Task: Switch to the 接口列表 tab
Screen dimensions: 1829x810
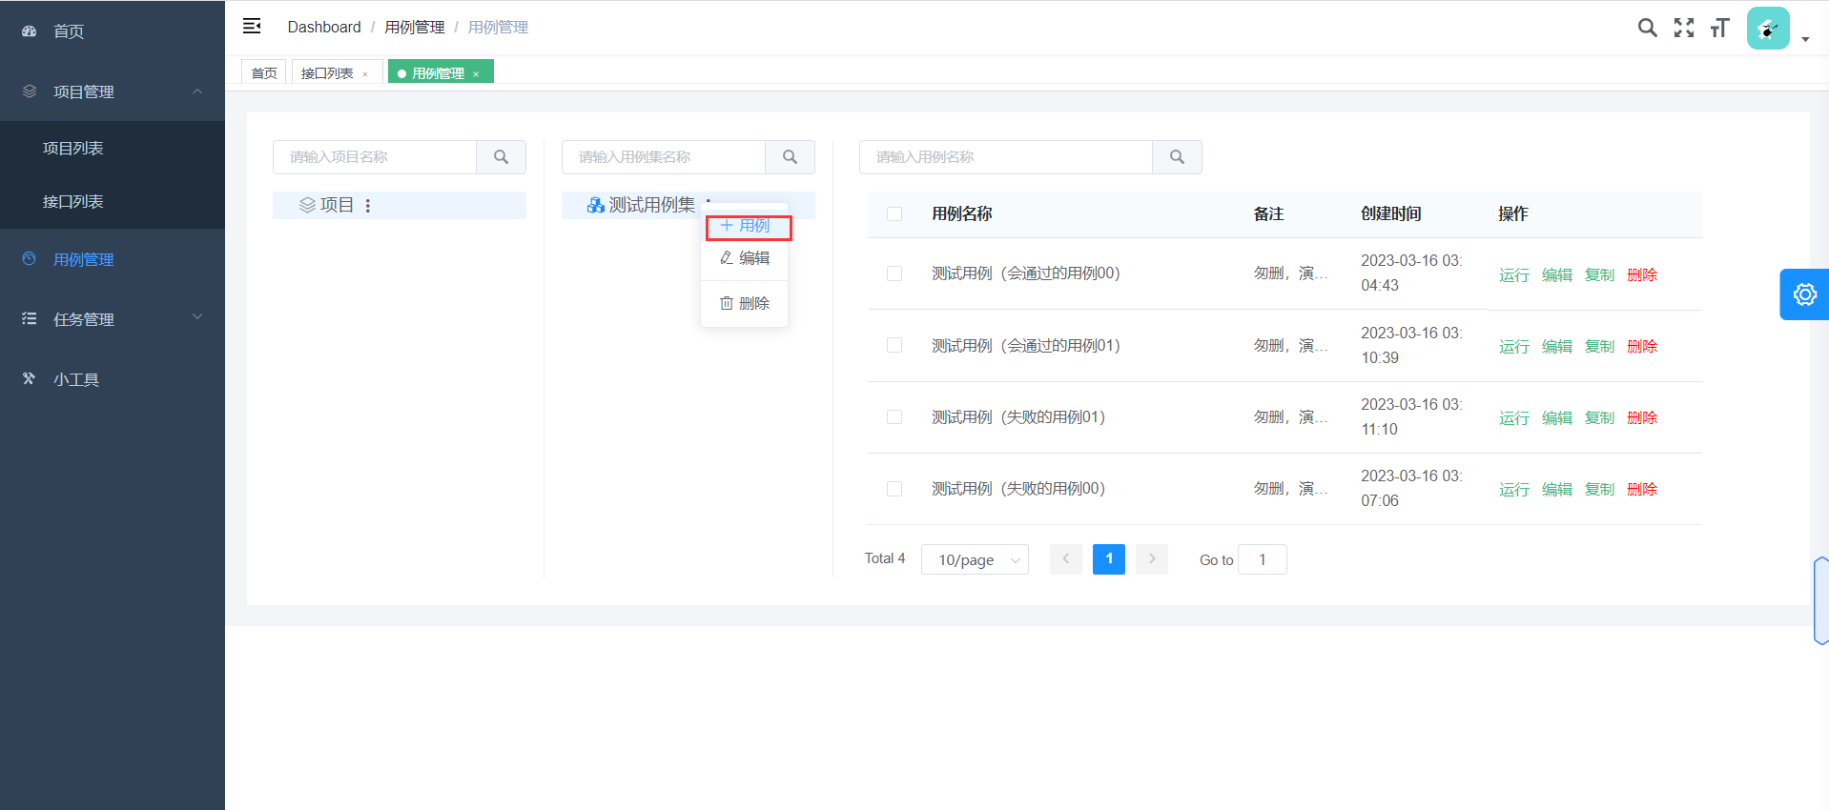Action: pos(327,73)
